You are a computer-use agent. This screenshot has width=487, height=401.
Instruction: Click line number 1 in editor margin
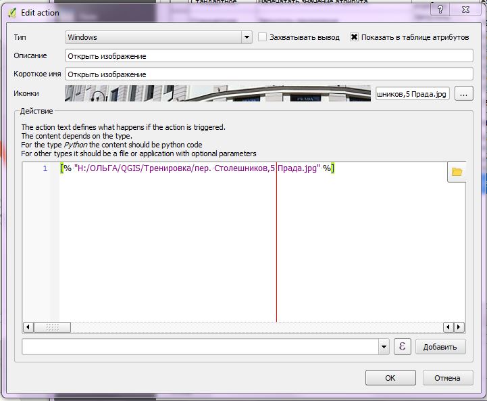pyautogui.click(x=45, y=169)
